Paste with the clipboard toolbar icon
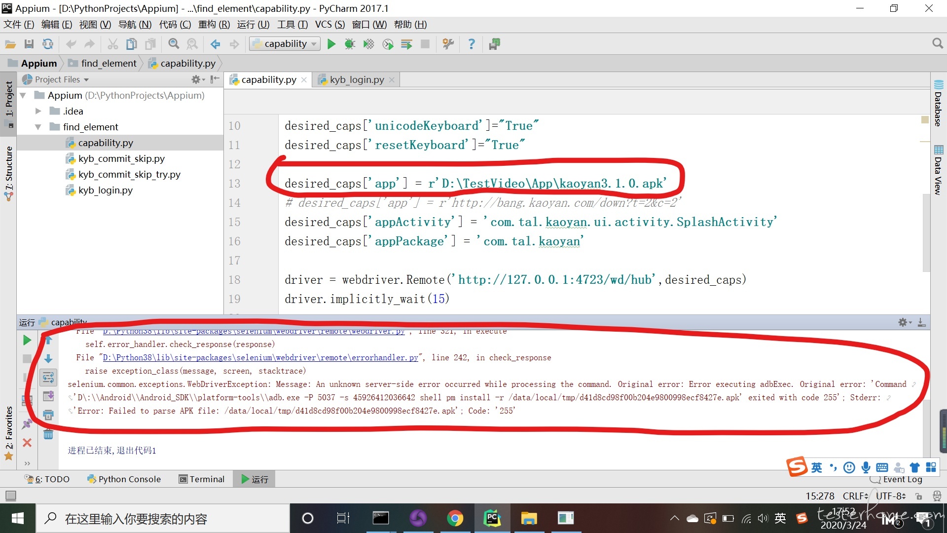This screenshot has width=947, height=533. 150,44
